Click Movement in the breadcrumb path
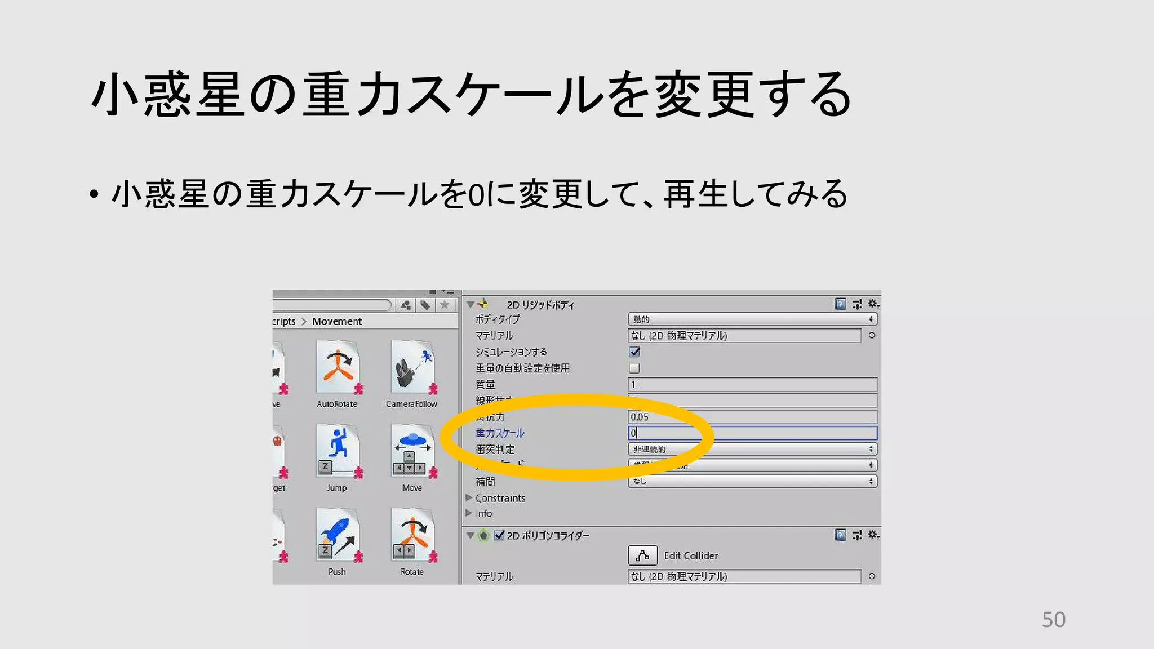1154x649 pixels. [x=337, y=321]
